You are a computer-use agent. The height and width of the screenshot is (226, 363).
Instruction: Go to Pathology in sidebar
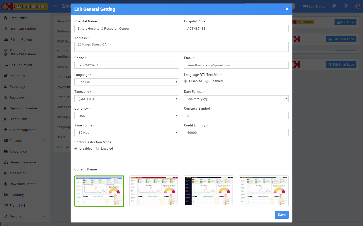click(x=17, y=87)
